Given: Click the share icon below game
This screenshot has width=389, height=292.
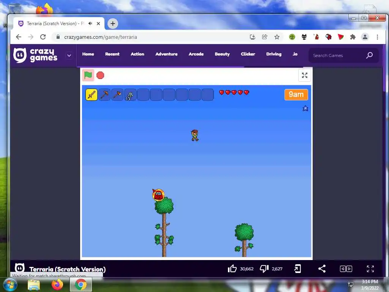Looking at the screenshot, I should (322, 269).
